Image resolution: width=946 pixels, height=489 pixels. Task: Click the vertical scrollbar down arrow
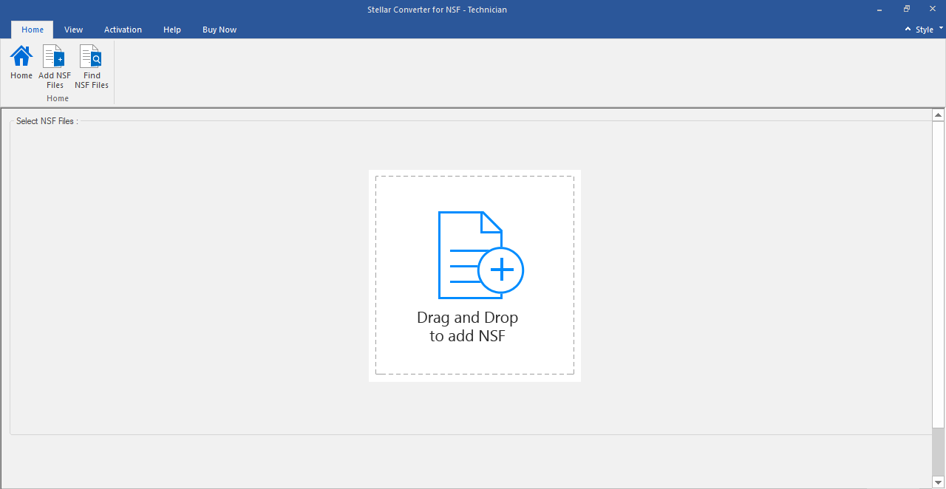[x=938, y=482]
